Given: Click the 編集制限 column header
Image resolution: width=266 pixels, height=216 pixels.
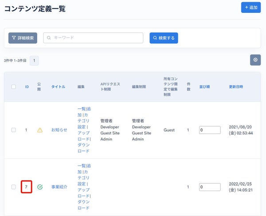Looking at the screenshot, I should point(139,87).
